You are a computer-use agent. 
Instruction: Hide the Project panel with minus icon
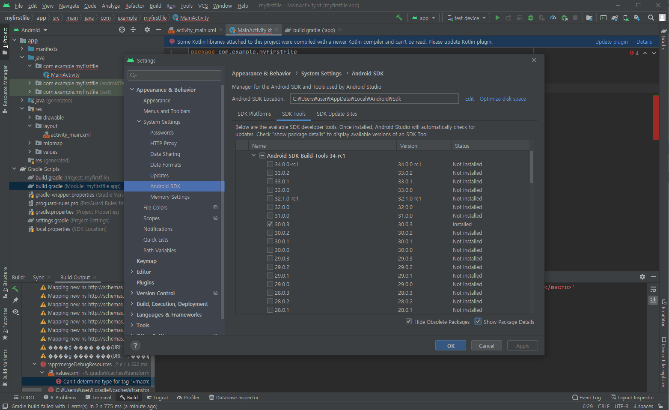tap(158, 30)
